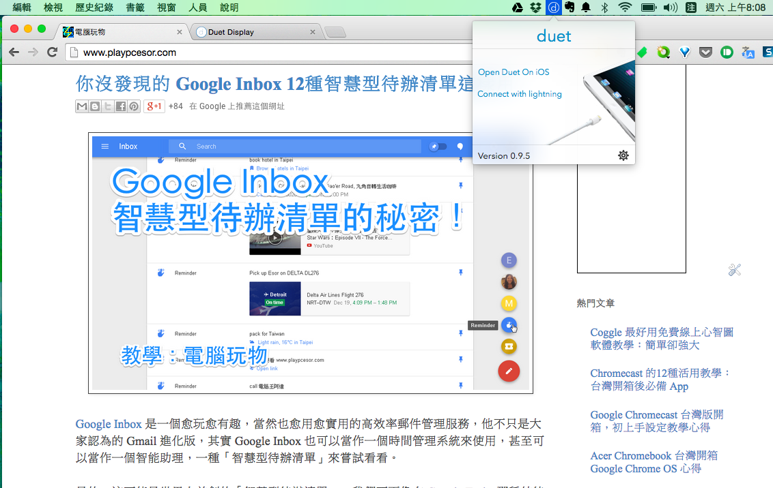Click the Google +1 button
Screen dimensions: 773x488
pyautogui.click(x=154, y=106)
